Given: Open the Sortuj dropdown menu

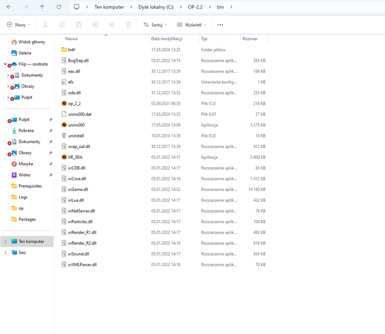Looking at the screenshot, I should pos(155,25).
